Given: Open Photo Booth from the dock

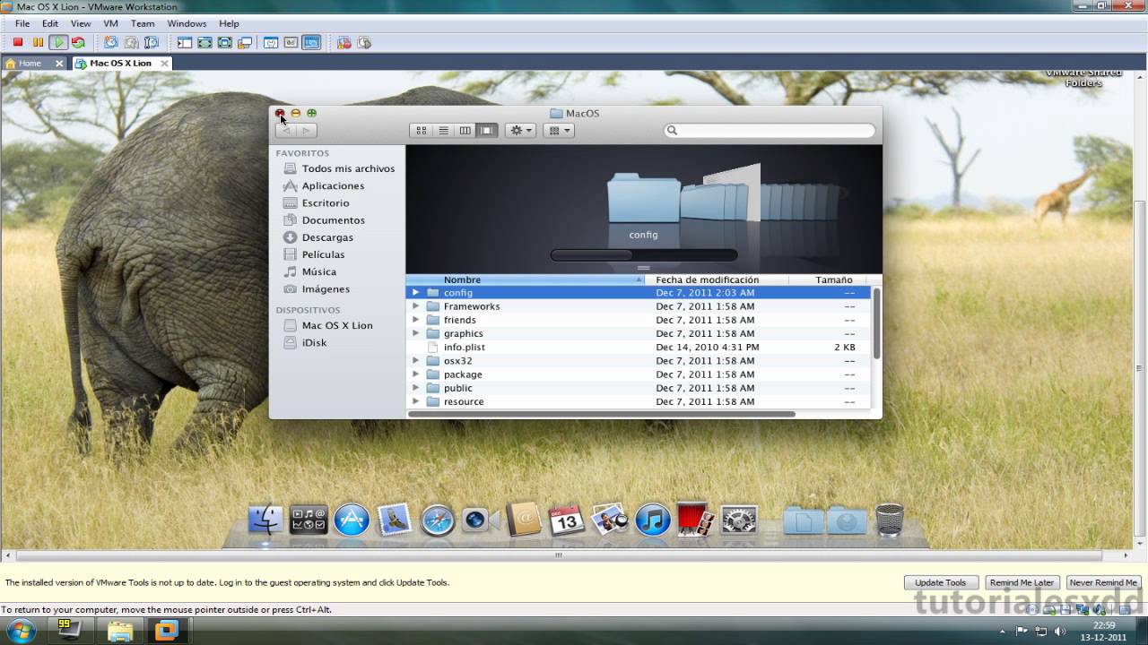Looking at the screenshot, I should click(696, 520).
